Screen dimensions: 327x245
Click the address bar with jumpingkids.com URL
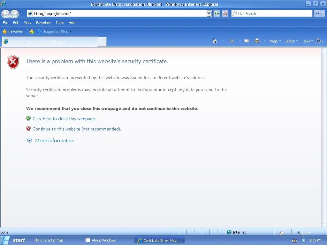click(x=117, y=14)
